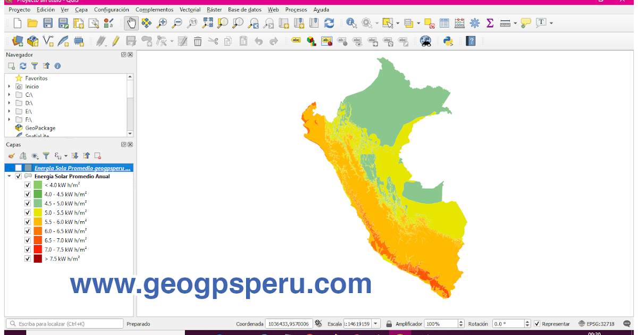Open the Escala scale dropdown
This screenshot has width=638, height=335.
[x=376, y=324]
